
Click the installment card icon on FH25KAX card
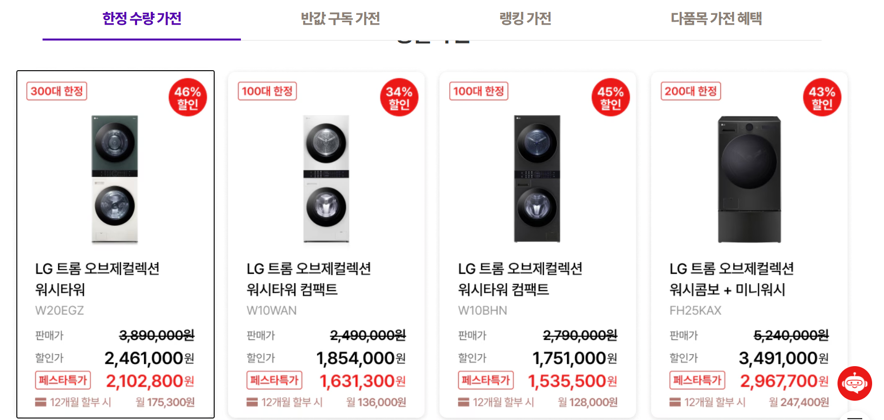(x=676, y=402)
